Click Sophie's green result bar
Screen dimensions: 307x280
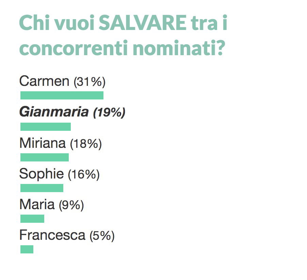click(42, 188)
